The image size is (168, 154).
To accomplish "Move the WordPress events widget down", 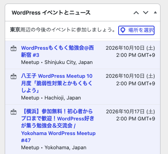I will (145, 13).
